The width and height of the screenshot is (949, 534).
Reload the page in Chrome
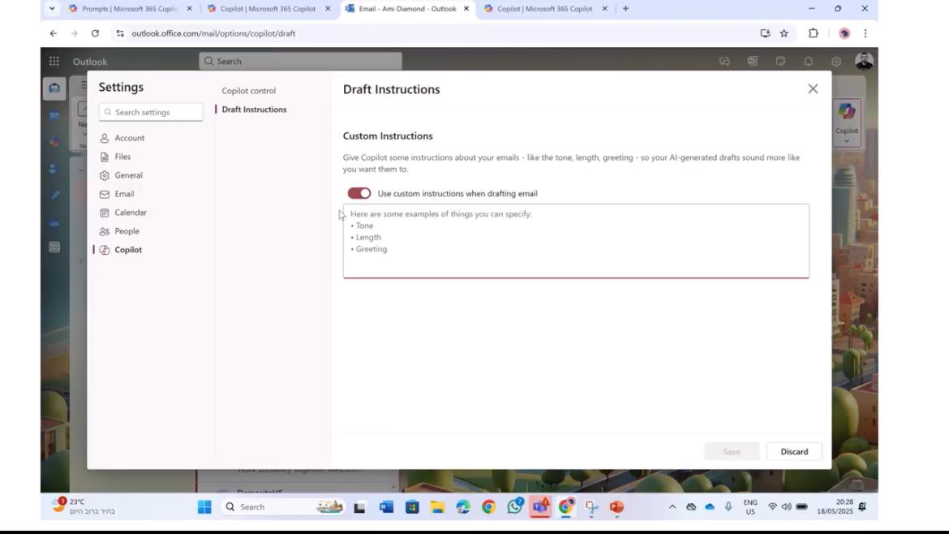[x=95, y=33]
